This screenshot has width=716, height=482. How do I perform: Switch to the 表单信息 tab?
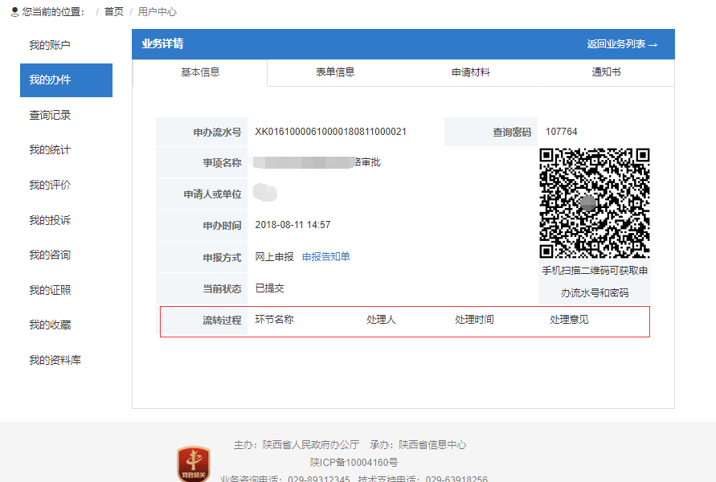tap(335, 72)
